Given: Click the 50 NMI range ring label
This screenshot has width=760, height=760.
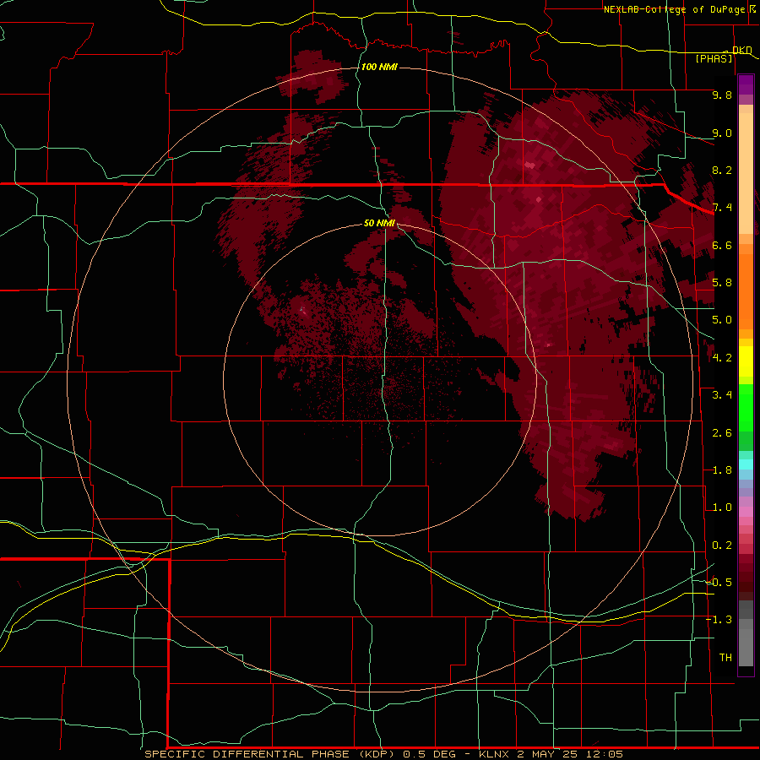Looking at the screenshot, I should [x=379, y=223].
